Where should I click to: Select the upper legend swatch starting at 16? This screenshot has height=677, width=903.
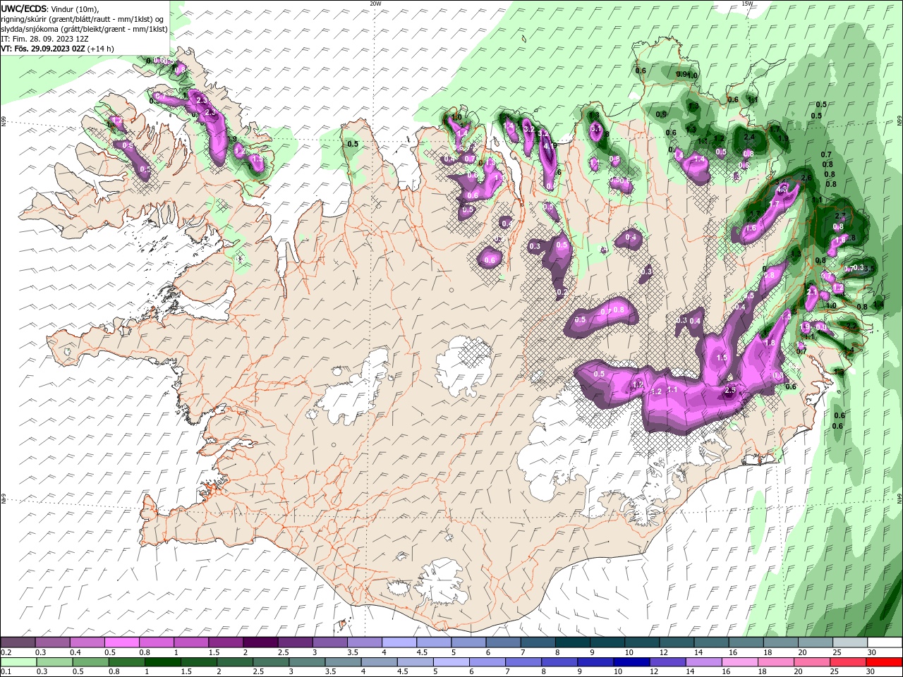point(746,642)
